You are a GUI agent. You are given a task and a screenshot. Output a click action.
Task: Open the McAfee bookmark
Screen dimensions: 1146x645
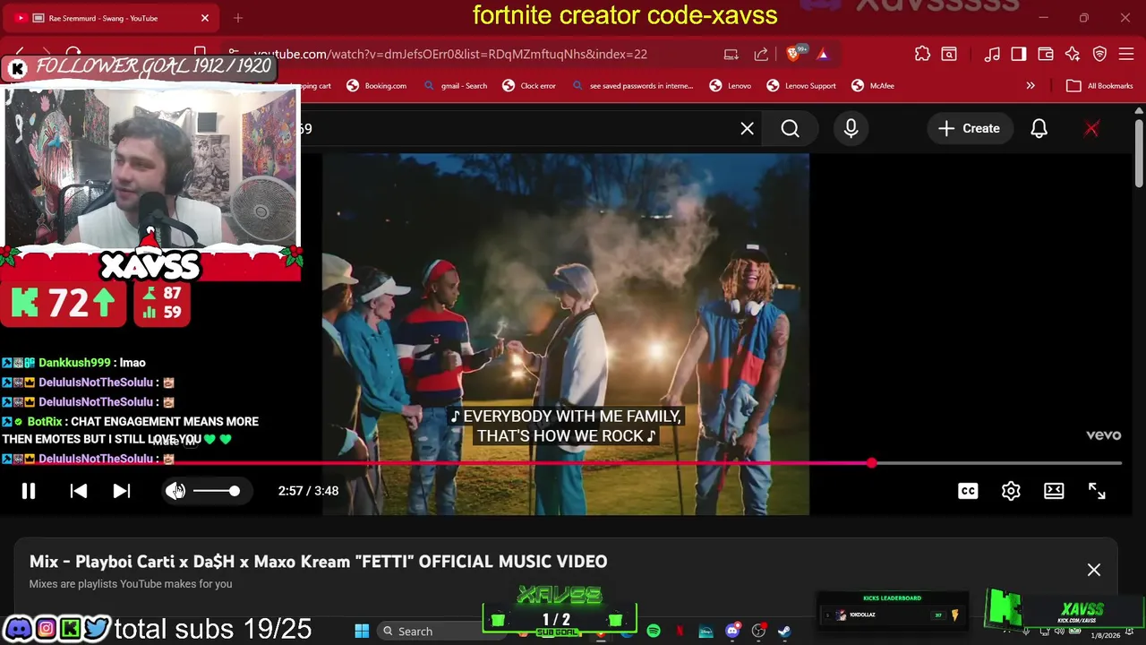pyautogui.click(x=873, y=86)
